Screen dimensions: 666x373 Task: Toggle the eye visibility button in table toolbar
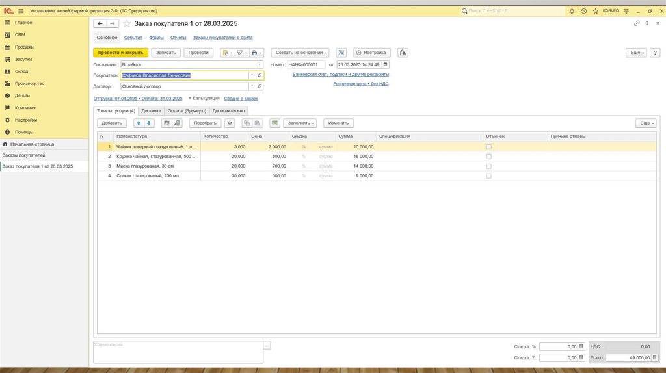point(230,123)
